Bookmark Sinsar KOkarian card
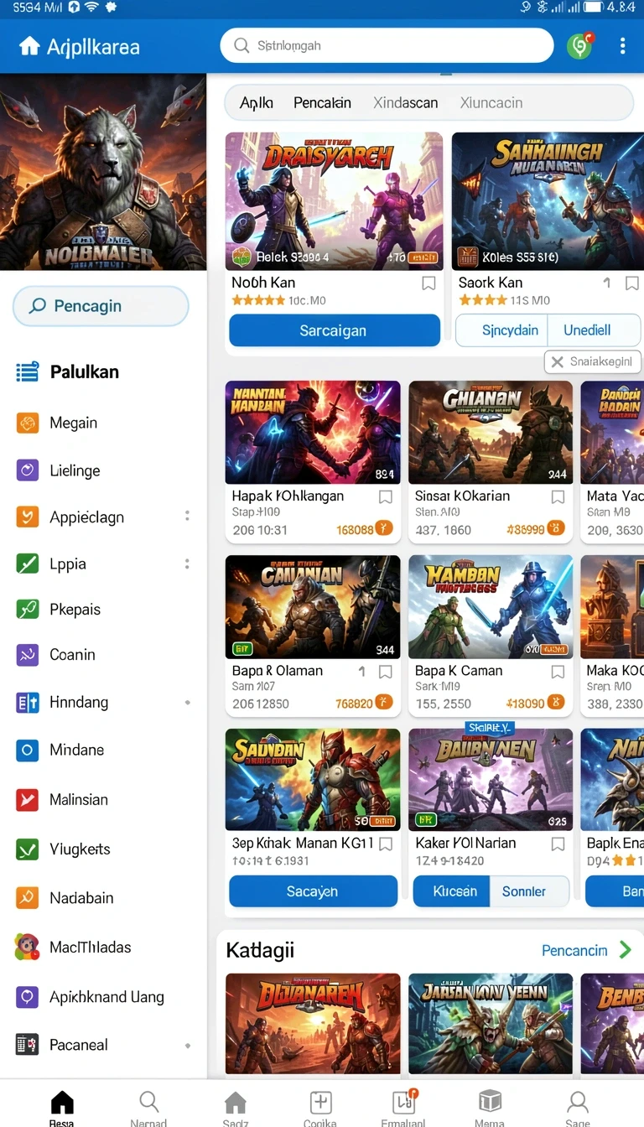Screen dimensions: 644x1127 click(558, 496)
